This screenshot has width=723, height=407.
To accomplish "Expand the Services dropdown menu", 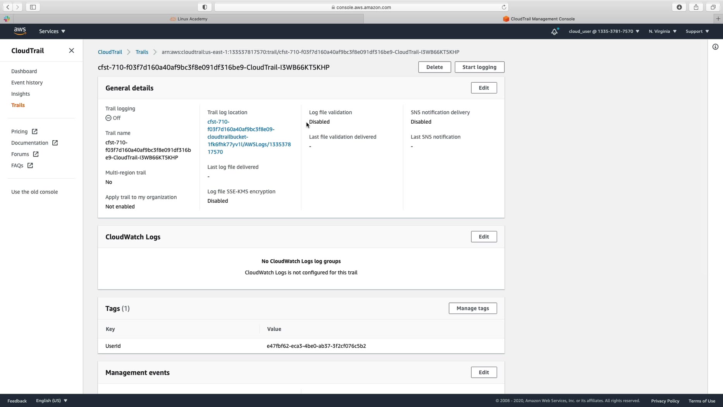I will tap(52, 31).
